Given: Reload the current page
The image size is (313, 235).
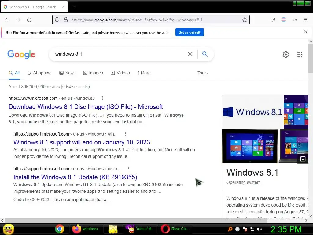Looking at the screenshot, I should pyautogui.click(x=29, y=20).
